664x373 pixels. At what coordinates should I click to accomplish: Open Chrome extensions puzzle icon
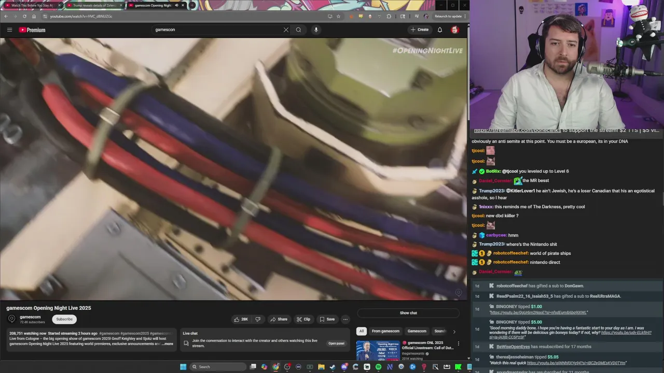click(x=389, y=16)
